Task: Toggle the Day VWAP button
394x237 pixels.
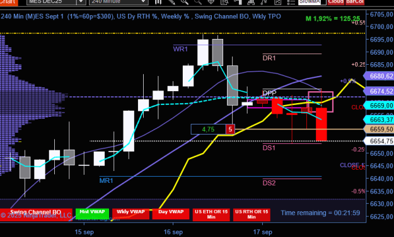Action: tap(171, 214)
